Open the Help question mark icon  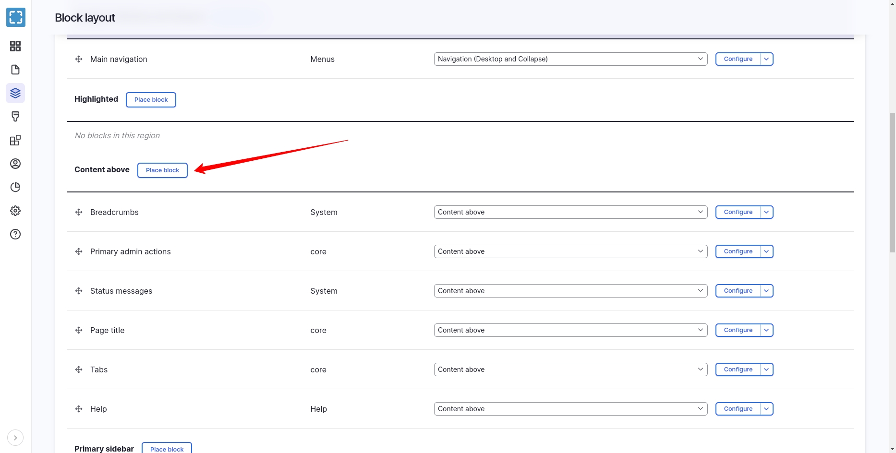15,234
